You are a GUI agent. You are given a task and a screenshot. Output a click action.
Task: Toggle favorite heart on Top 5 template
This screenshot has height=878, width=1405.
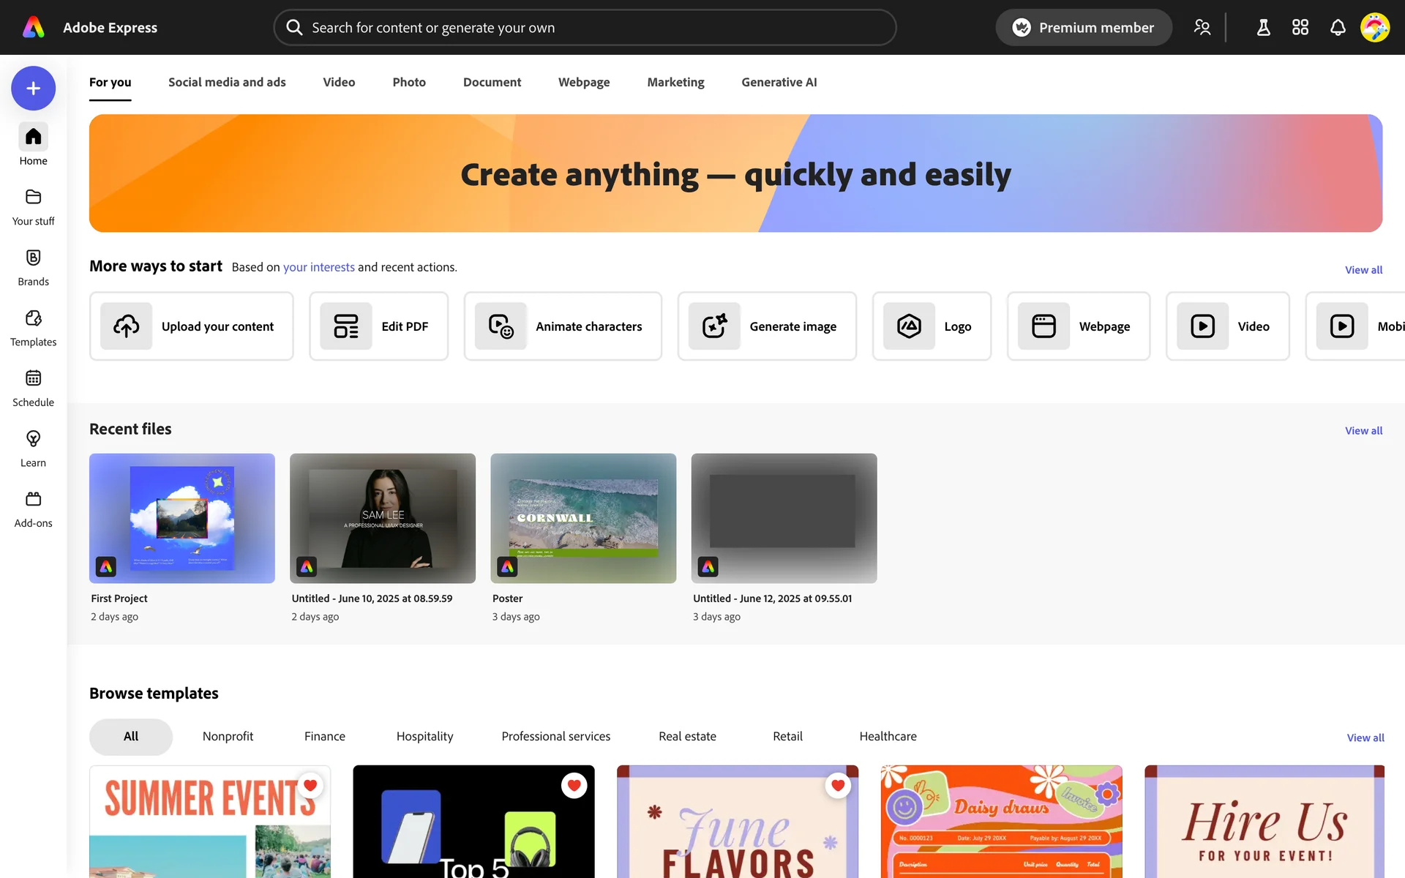click(574, 786)
